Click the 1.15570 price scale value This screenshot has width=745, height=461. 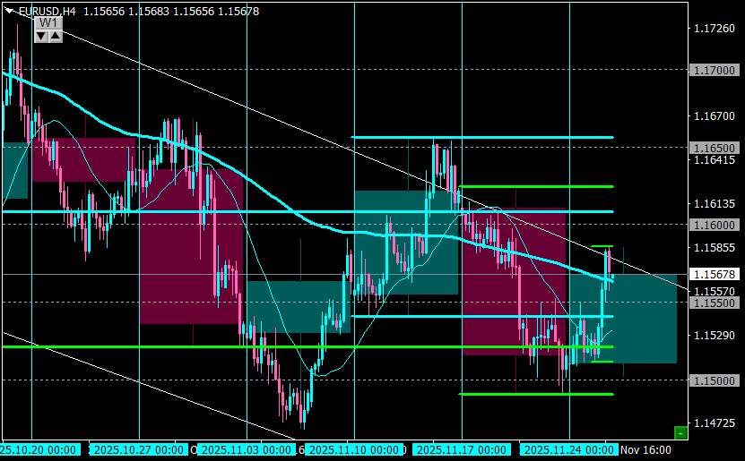click(715, 291)
